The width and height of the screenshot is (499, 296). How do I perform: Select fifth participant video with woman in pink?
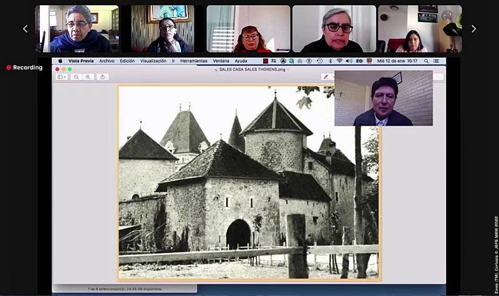coord(420,29)
